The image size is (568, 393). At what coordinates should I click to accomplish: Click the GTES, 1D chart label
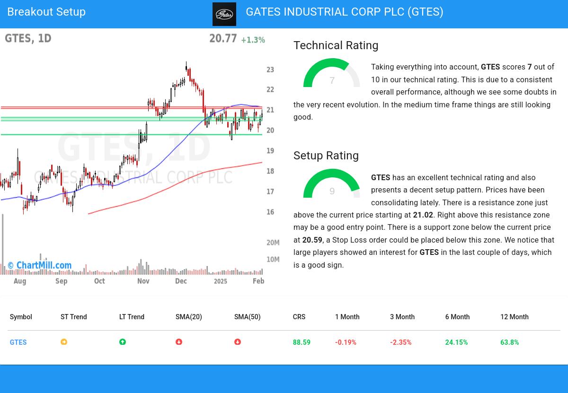coord(28,38)
